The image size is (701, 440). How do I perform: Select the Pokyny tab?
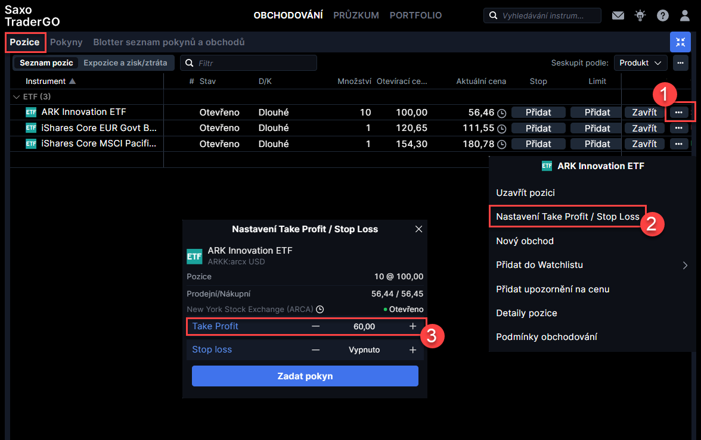(66, 42)
